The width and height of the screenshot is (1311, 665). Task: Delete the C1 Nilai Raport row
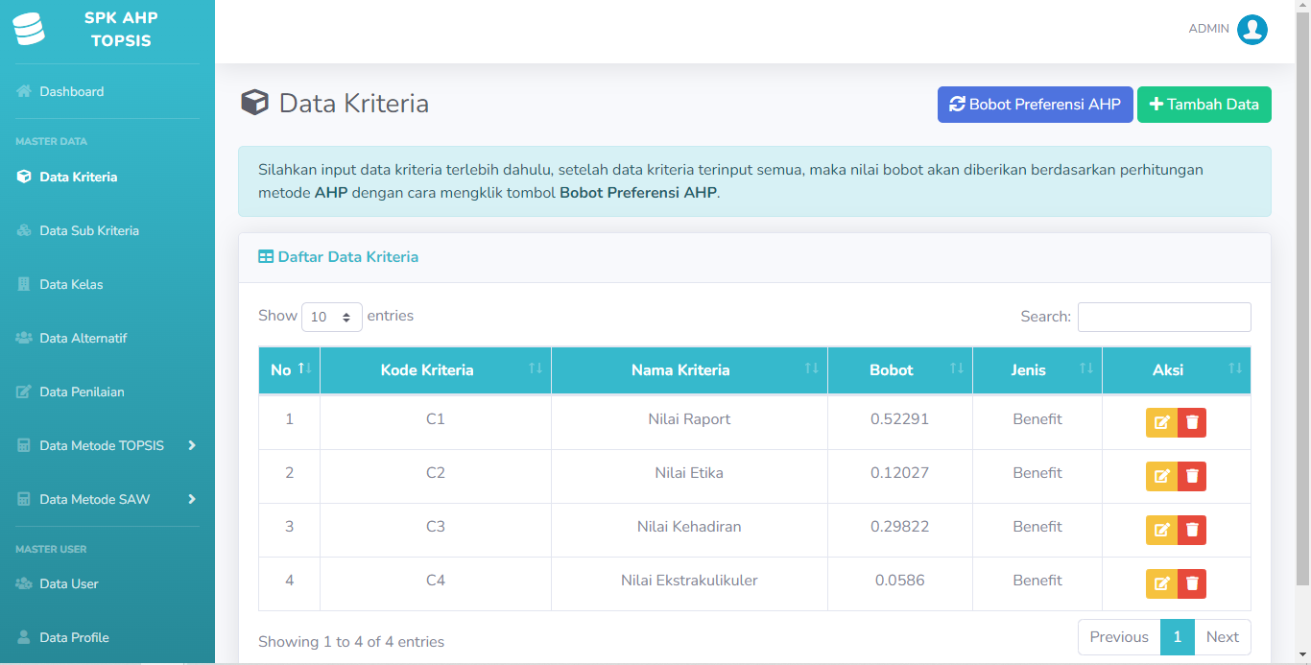click(x=1192, y=422)
